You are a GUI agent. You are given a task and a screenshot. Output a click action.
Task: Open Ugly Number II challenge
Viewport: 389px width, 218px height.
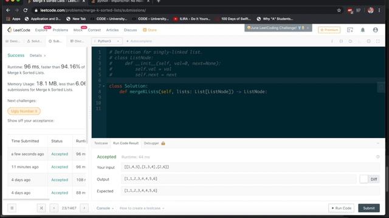click(24, 111)
